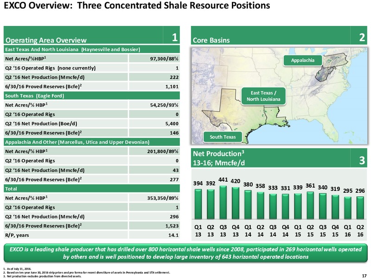Click the Q4 13 bar labeled 420
This screenshot has width=371, height=278.
pos(236,203)
